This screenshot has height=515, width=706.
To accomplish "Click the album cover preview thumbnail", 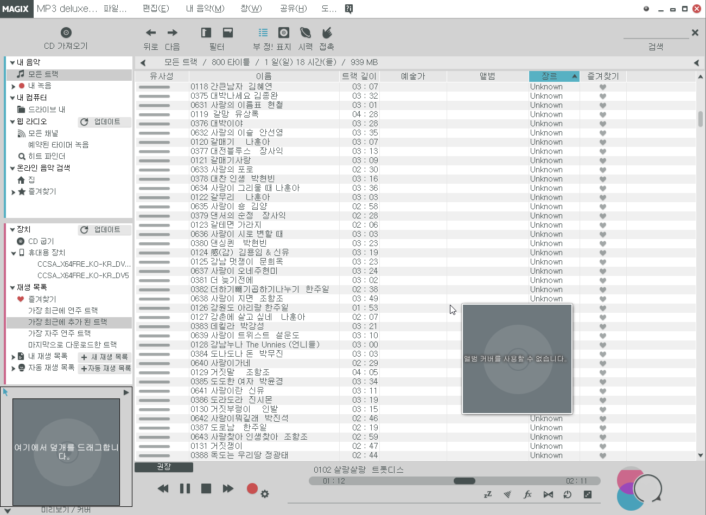I will pyautogui.click(x=66, y=452).
